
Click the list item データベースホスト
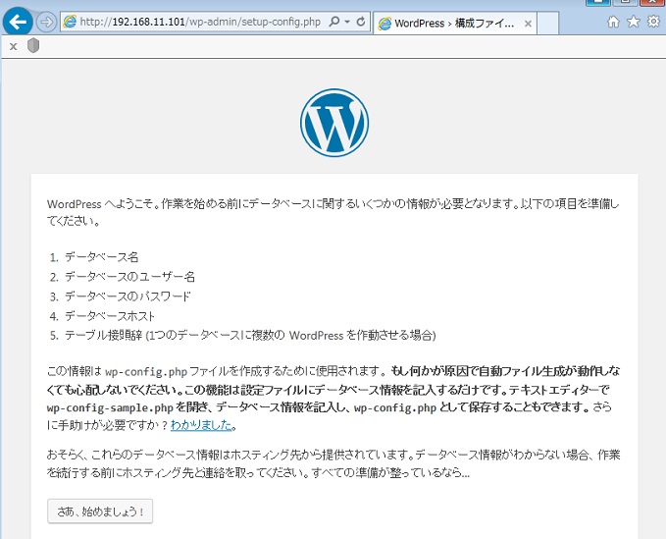coord(110,316)
